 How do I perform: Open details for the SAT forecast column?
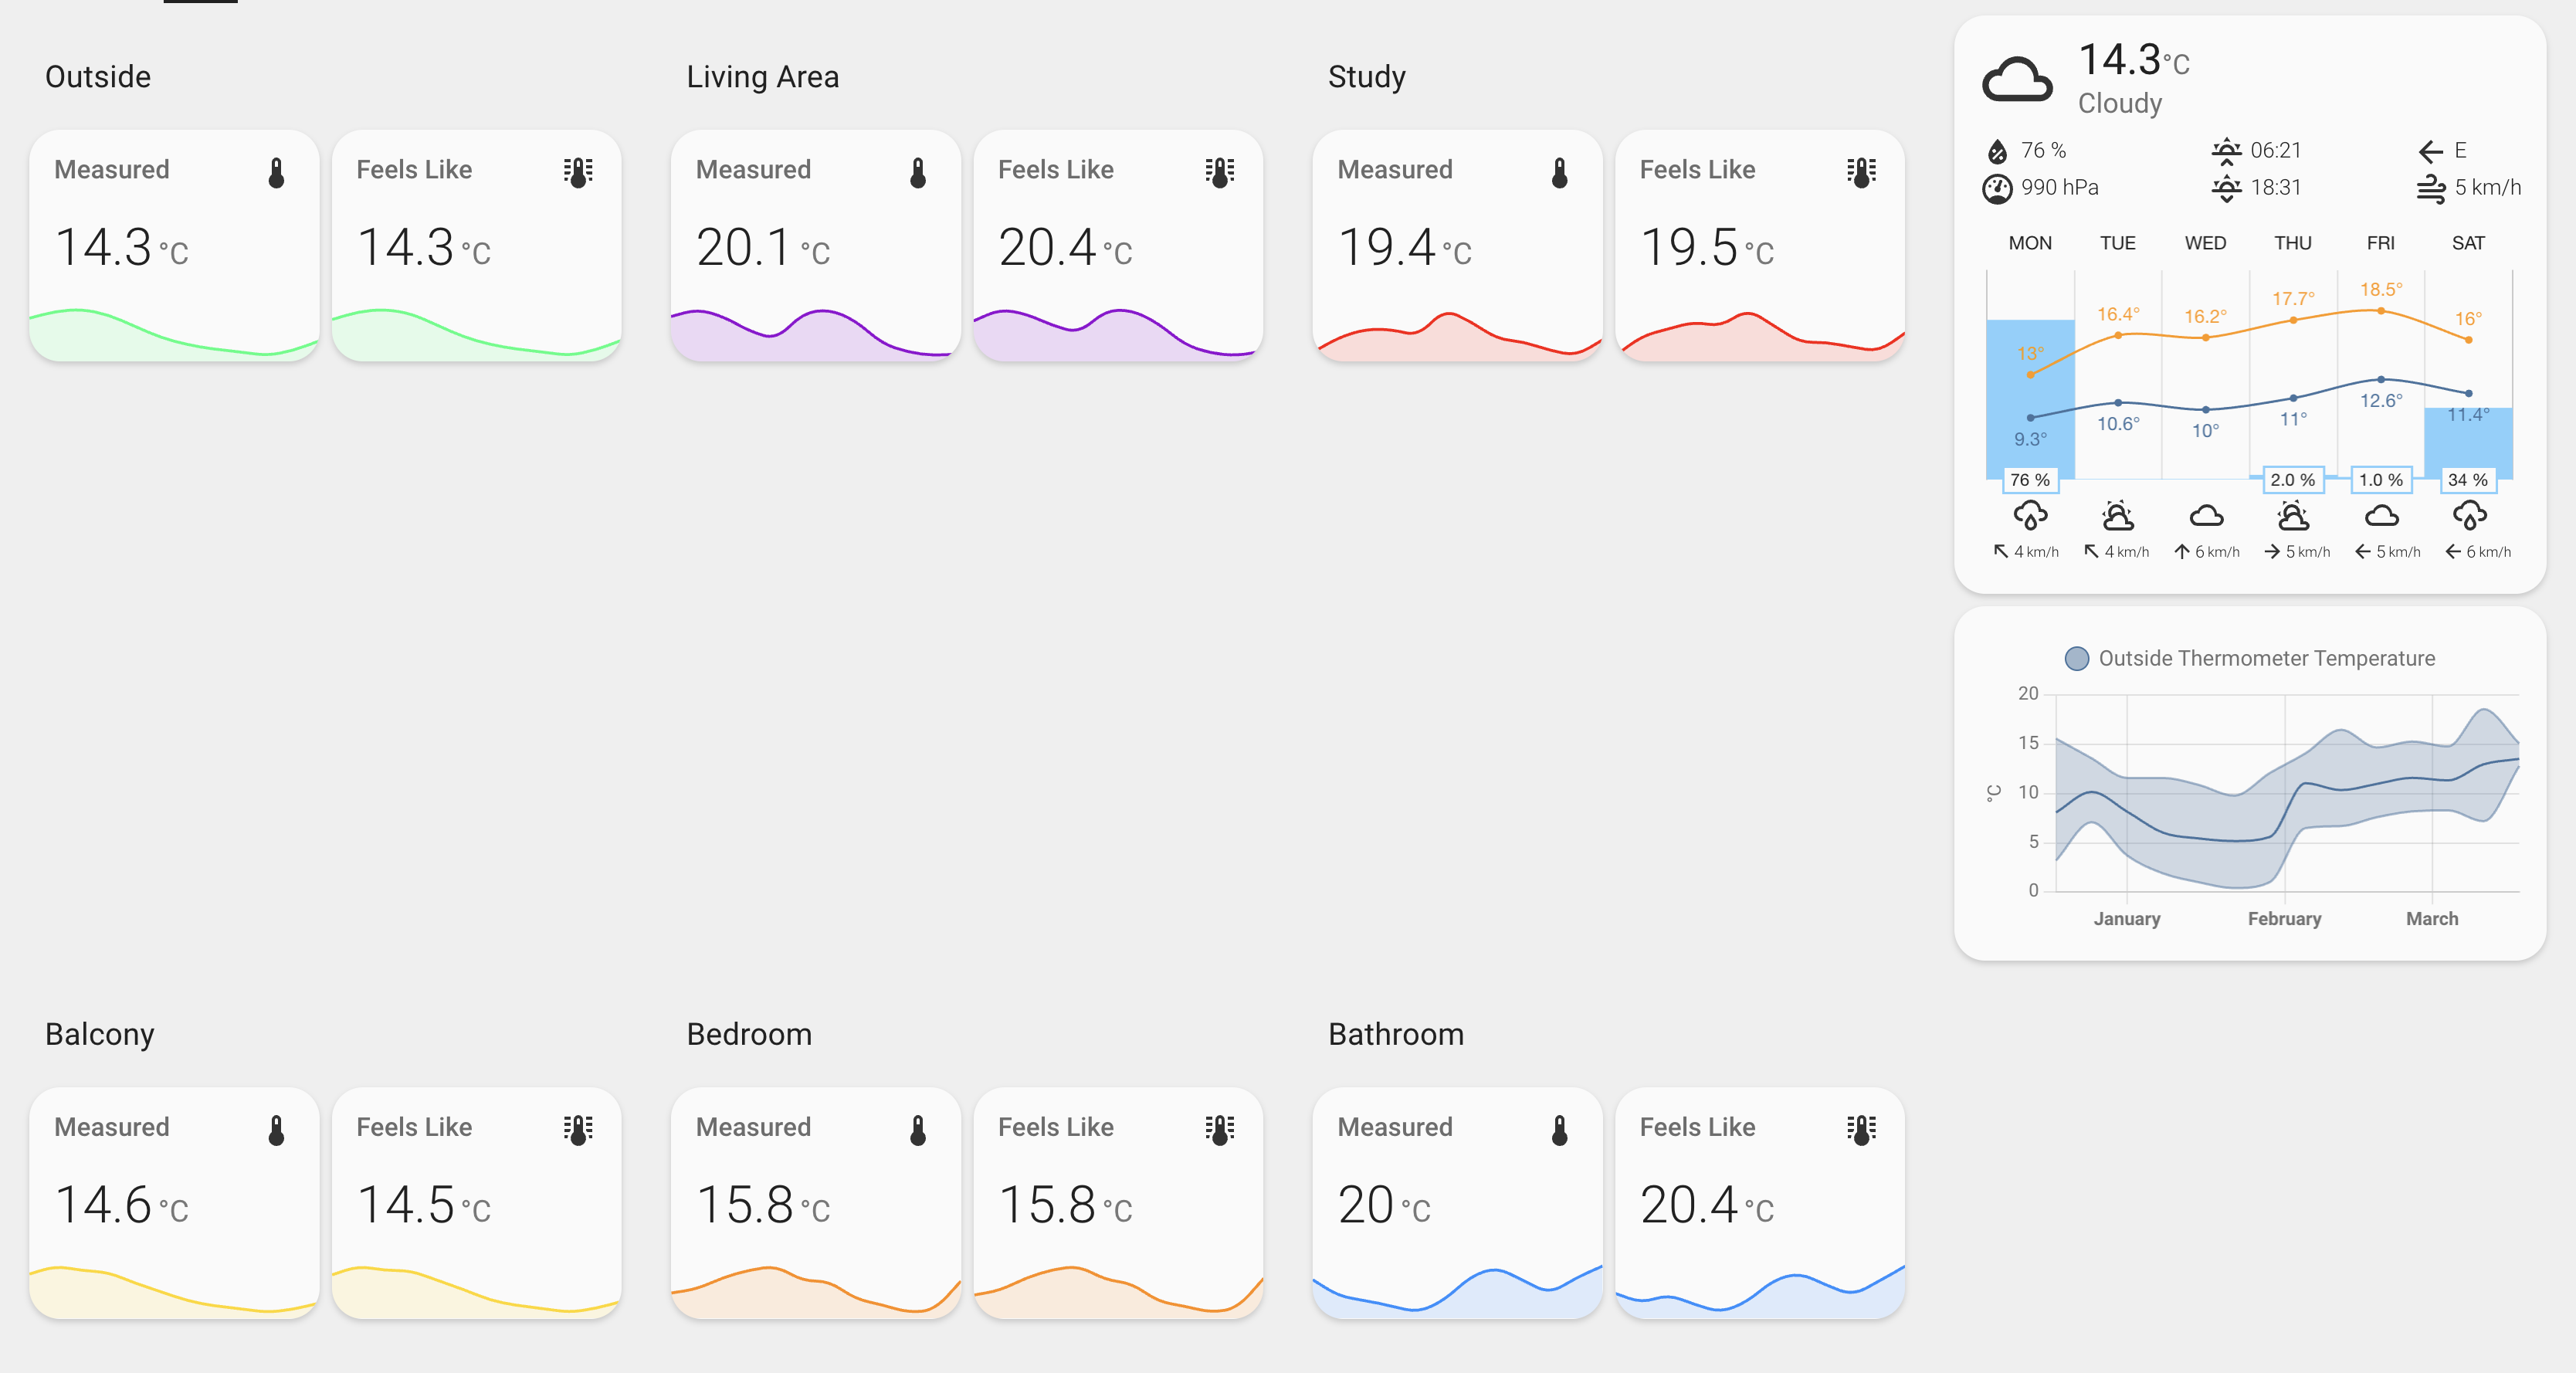(x=2466, y=243)
